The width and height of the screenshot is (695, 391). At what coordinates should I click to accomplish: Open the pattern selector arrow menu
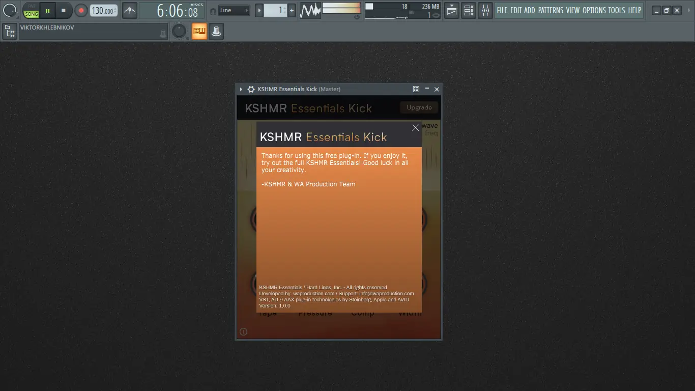click(x=259, y=10)
